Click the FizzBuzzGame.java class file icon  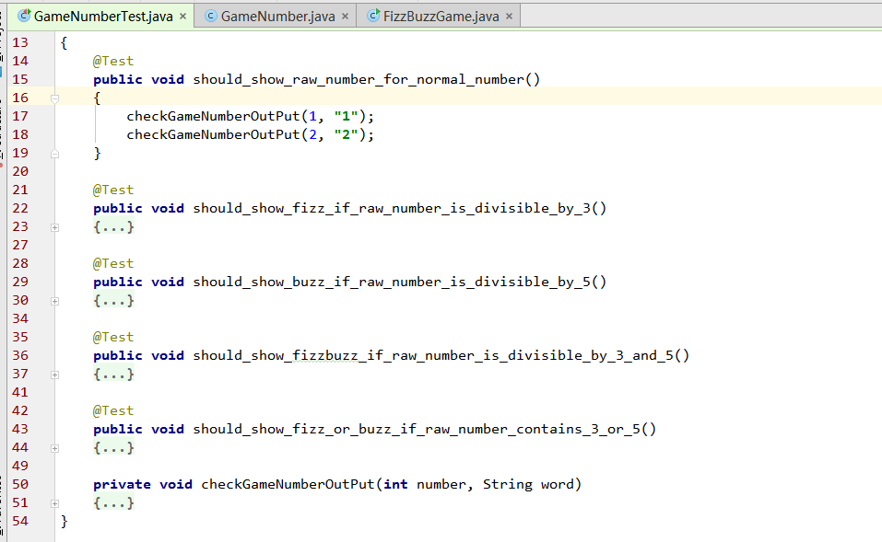(x=373, y=16)
